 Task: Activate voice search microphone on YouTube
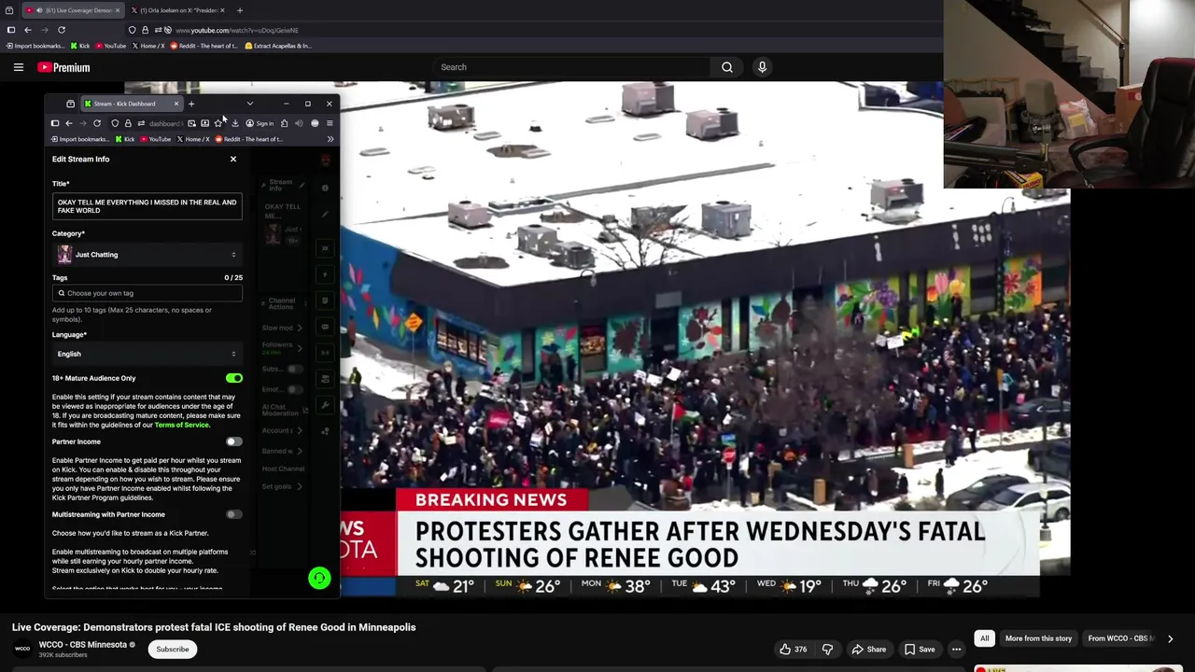pos(762,67)
